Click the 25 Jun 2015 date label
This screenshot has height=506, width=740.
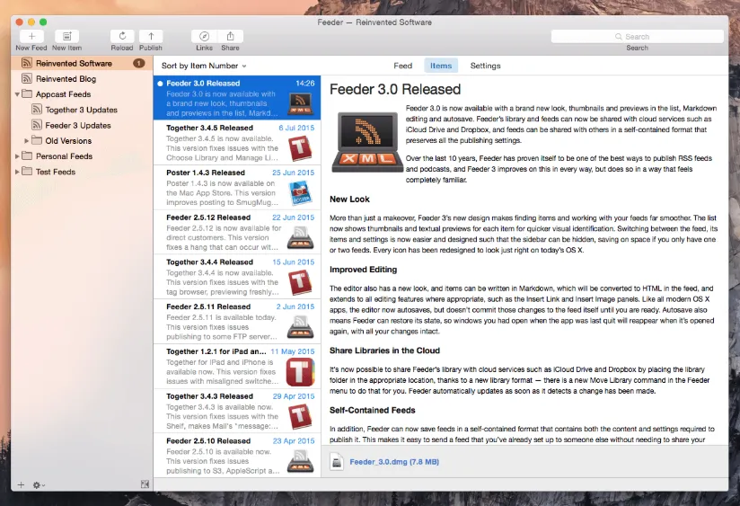point(293,173)
